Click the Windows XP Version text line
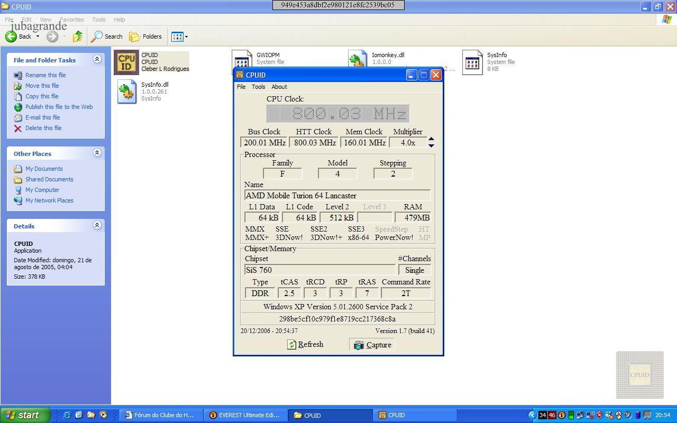 point(337,307)
